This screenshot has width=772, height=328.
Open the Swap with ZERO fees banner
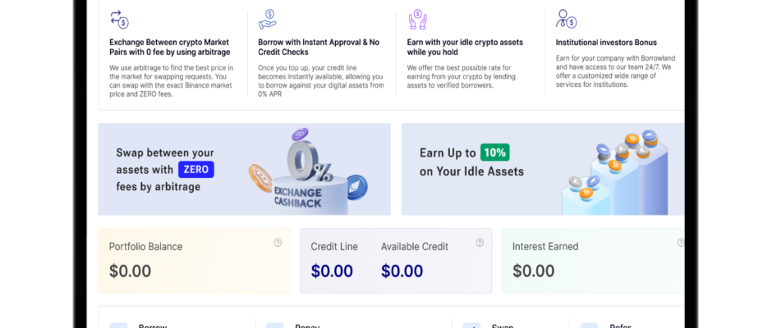[244, 169]
